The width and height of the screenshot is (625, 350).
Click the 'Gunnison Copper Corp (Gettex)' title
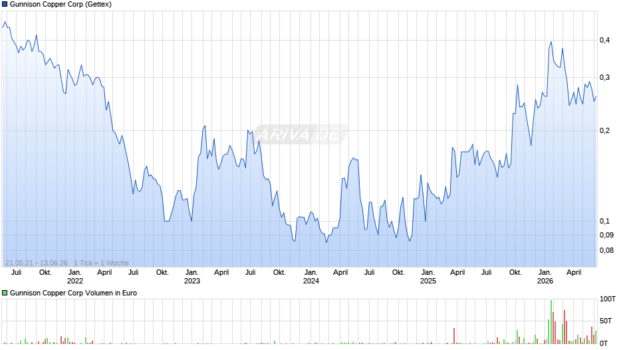pyautogui.click(x=61, y=5)
